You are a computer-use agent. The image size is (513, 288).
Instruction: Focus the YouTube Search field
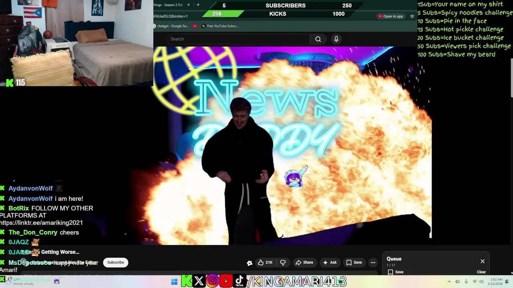[238, 39]
